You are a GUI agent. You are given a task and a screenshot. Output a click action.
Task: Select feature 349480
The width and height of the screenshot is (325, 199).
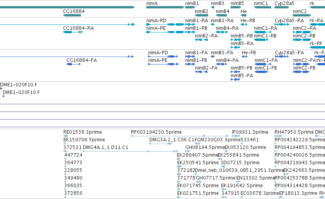(x=65, y=182)
